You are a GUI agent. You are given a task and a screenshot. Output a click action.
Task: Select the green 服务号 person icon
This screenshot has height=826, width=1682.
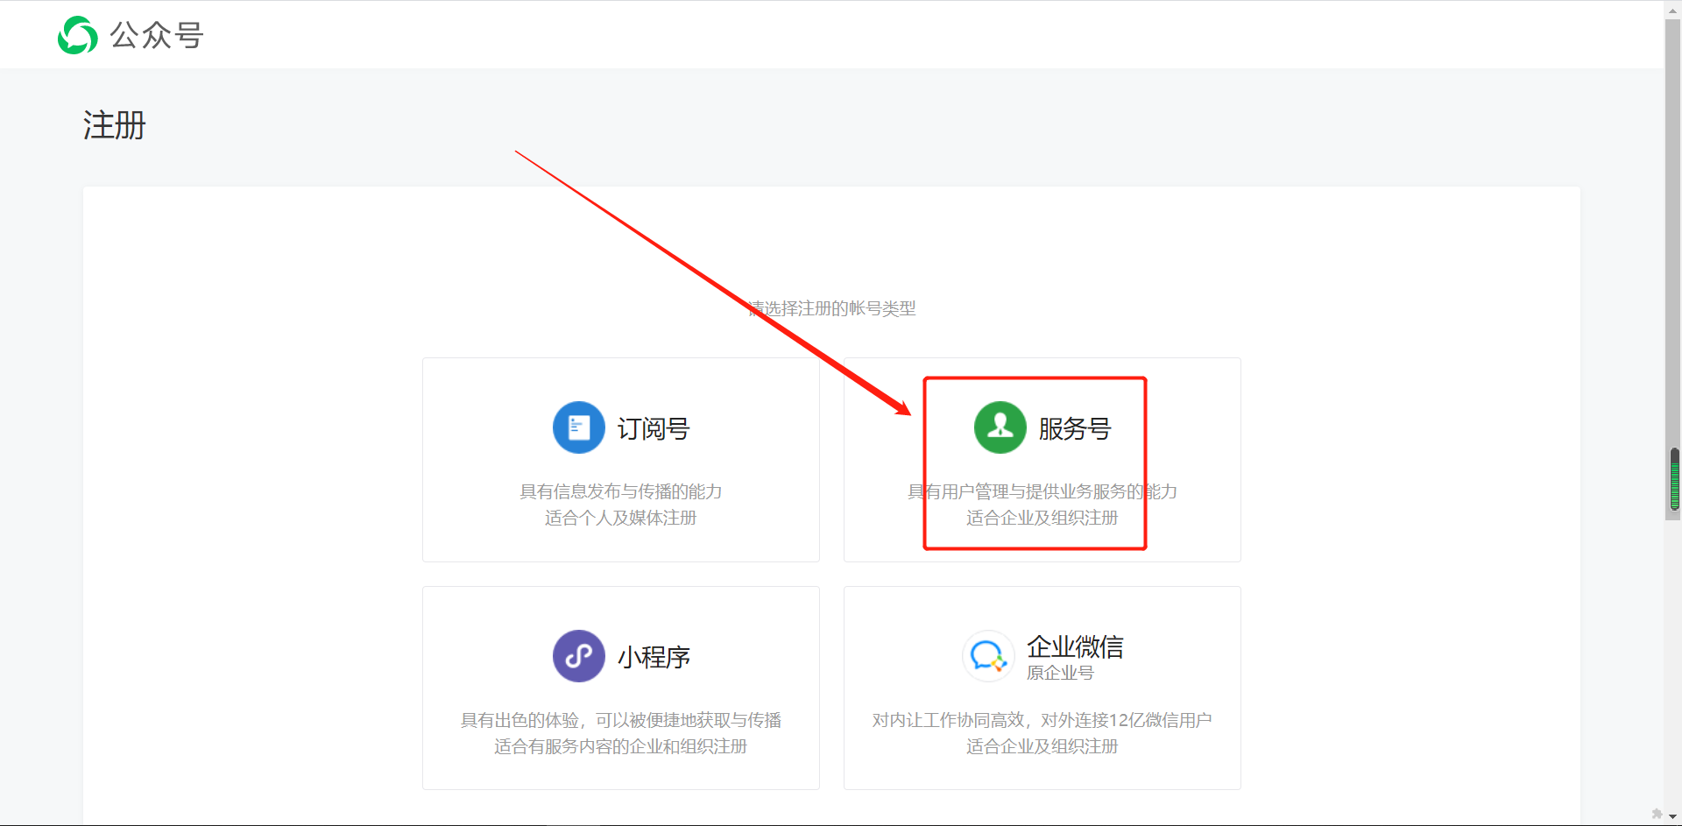point(1000,427)
